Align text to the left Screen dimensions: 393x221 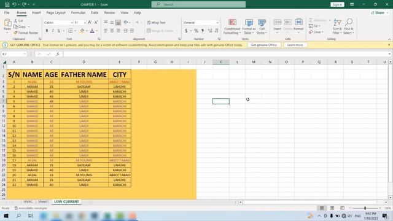106,31
